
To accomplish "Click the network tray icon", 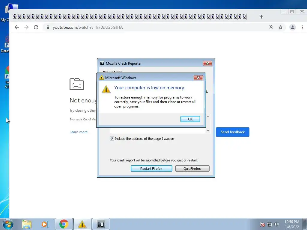I will [x=270, y=224].
